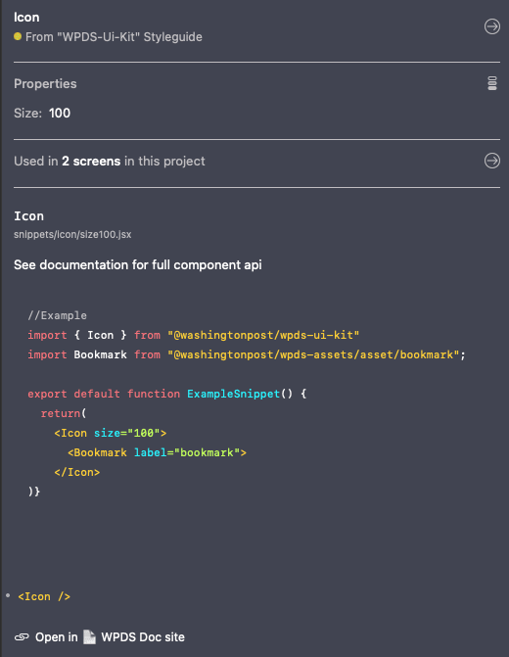This screenshot has width=509, height=657.
Task: Click the wpds-assets bookmark import string
Action: pyautogui.click(x=313, y=354)
